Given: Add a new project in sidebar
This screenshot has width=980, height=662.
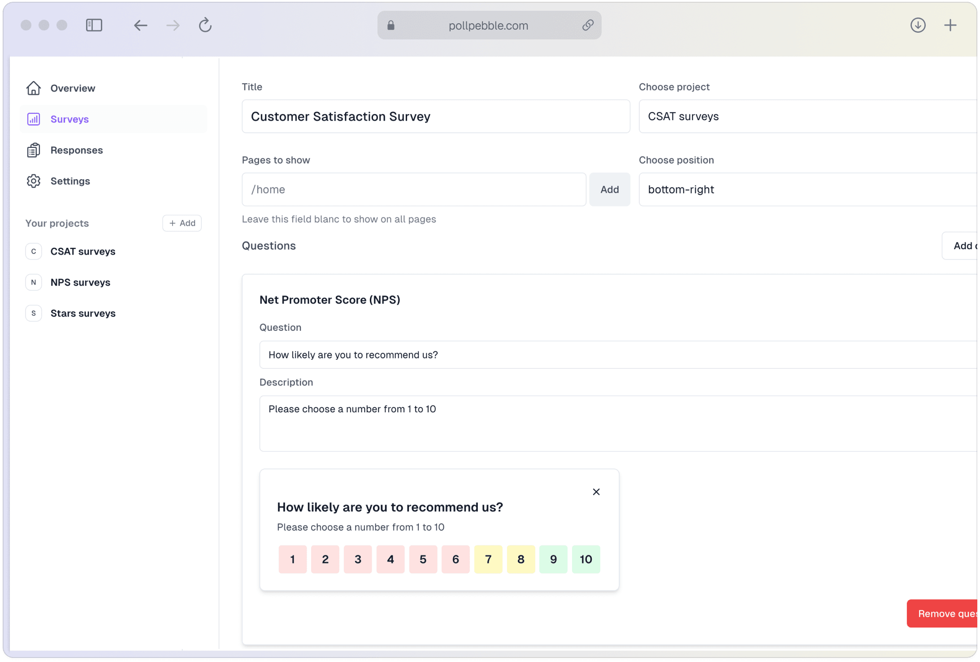Looking at the screenshot, I should (182, 223).
